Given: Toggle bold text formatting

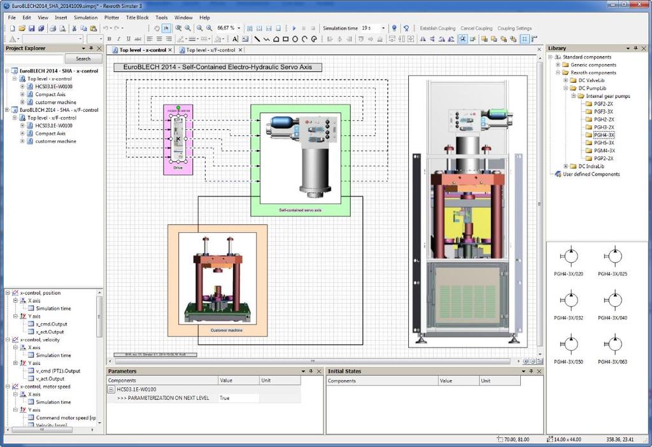Looking at the screenshot, I should [x=110, y=39].
